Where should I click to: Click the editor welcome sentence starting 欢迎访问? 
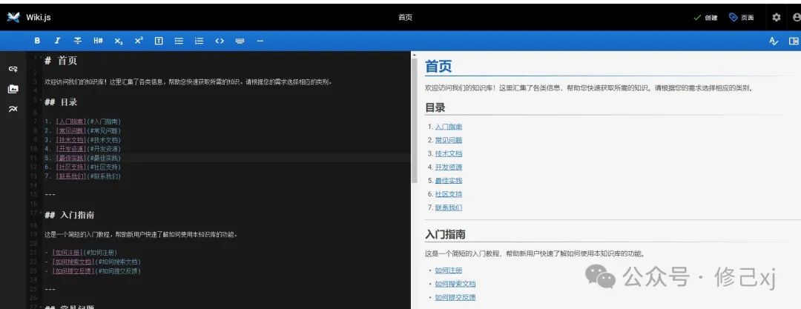click(188, 82)
